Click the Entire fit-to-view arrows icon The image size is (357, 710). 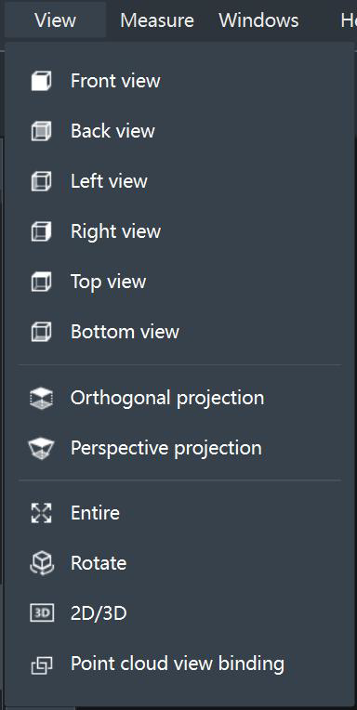(41, 514)
